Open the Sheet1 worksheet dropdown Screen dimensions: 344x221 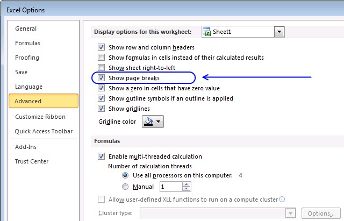coord(278,32)
